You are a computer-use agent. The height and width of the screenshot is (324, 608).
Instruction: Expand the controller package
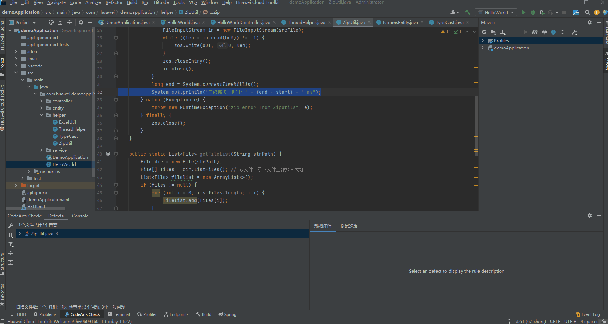[41, 101]
